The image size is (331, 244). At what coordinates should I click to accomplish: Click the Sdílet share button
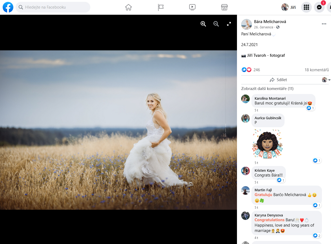click(x=278, y=80)
